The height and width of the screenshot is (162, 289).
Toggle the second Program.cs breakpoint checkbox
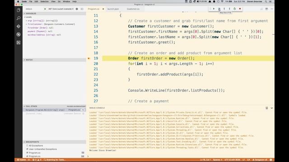(x=27, y=156)
